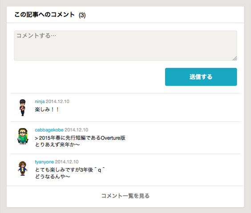Screen dimensions: 251x213
Task: Open tyanyone's avatar image
Action: 23,169
